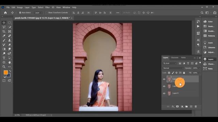Image resolution: width=218 pixels, height=122 pixels.
Task: Select the Path Selection tool
Action: point(10,58)
